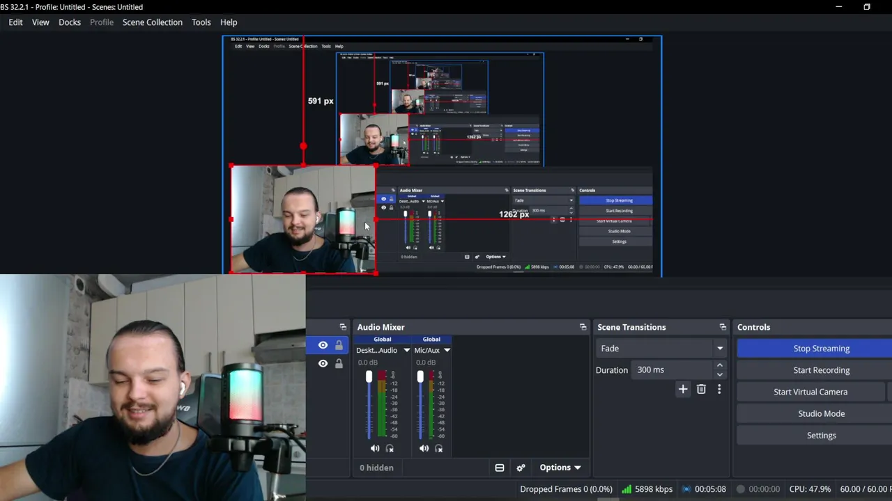Open the Desktop Audio source dropdown arrow
The height and width of the screenshot is (501, 892).
point(407,350)
